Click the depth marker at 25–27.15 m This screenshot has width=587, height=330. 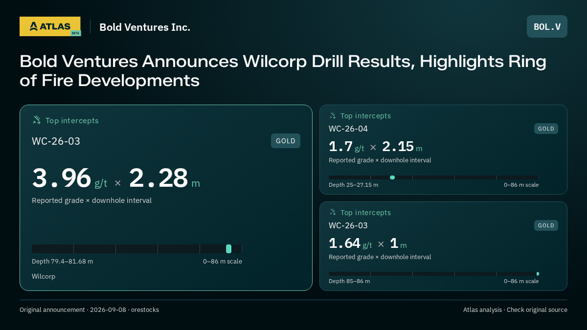(392, 177)
